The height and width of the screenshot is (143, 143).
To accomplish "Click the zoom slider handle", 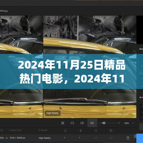I will [104, 123].
